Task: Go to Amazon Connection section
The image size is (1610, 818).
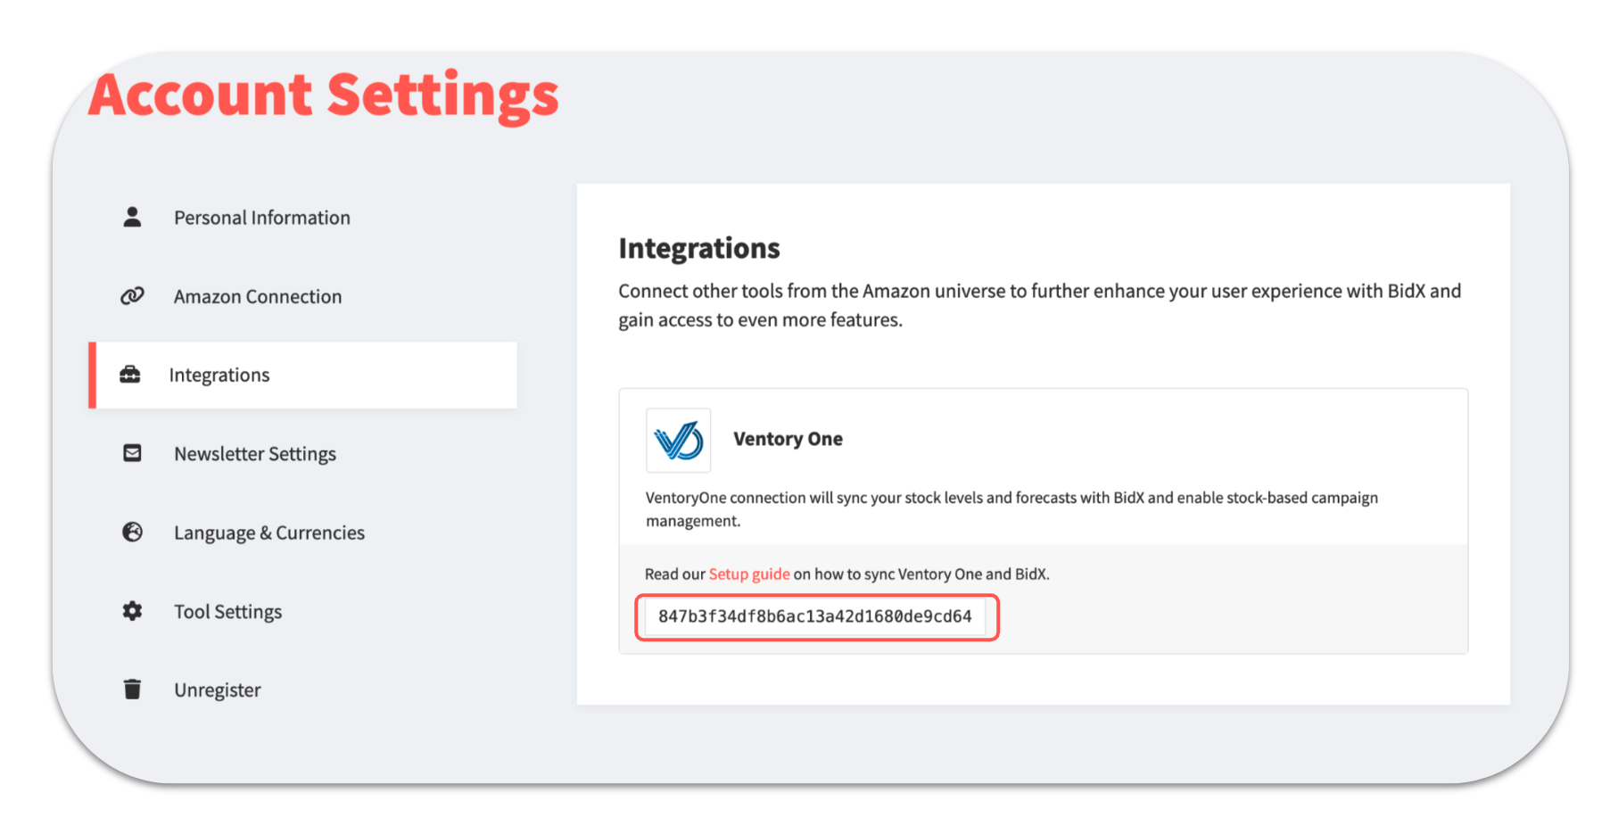Action: 258,297
